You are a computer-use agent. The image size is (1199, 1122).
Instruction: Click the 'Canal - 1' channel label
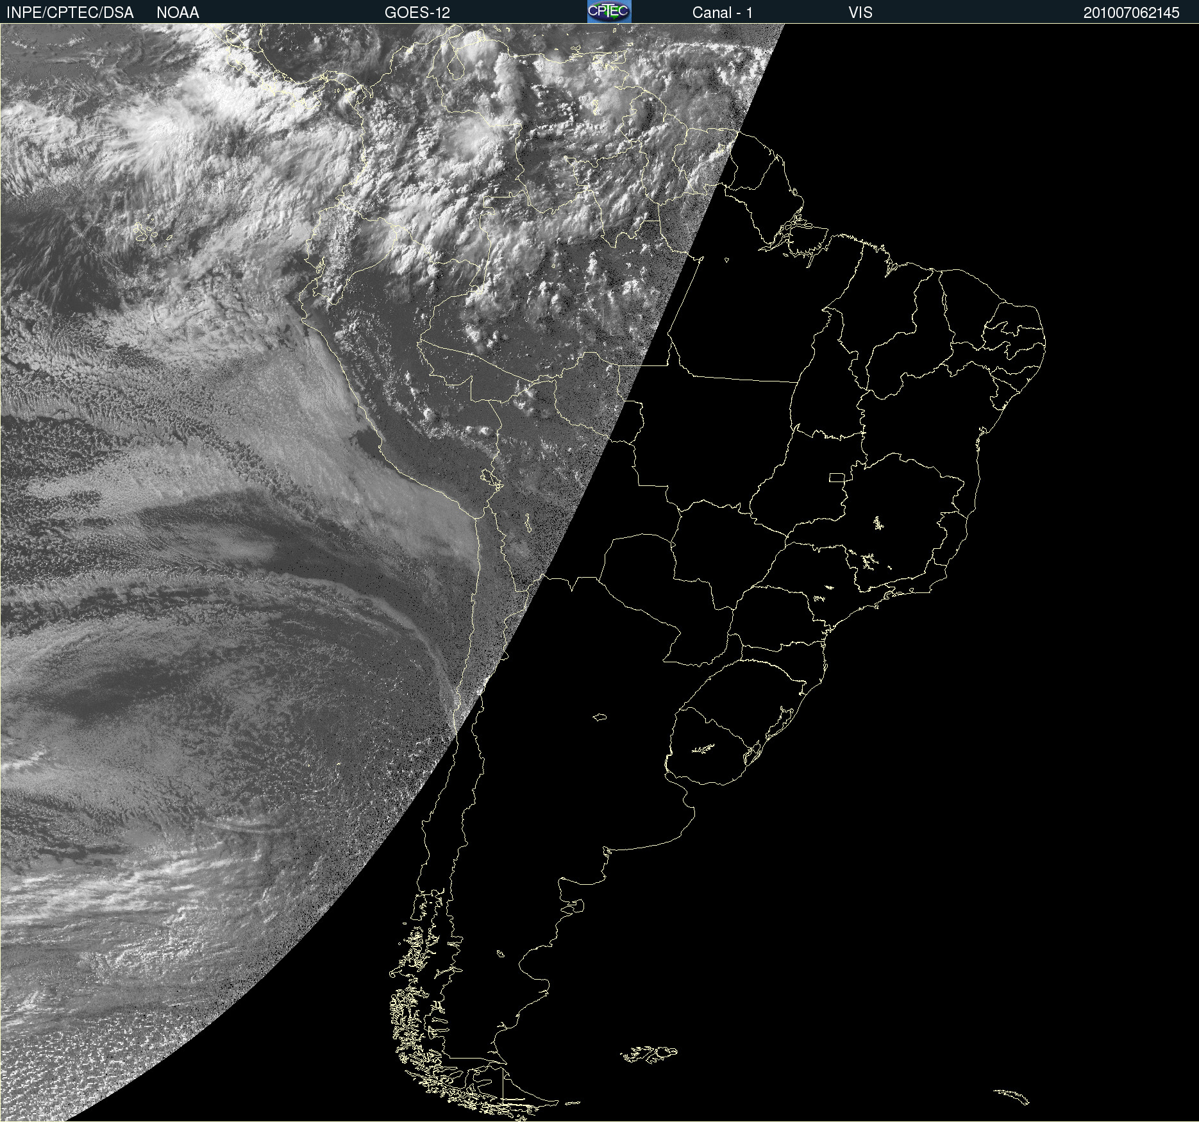(723, 13)
